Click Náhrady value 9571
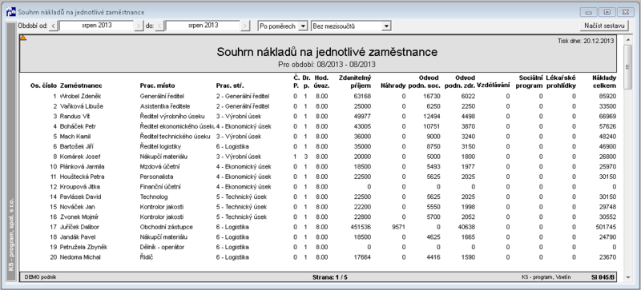641x290 pixels. [x=399, y=227]
